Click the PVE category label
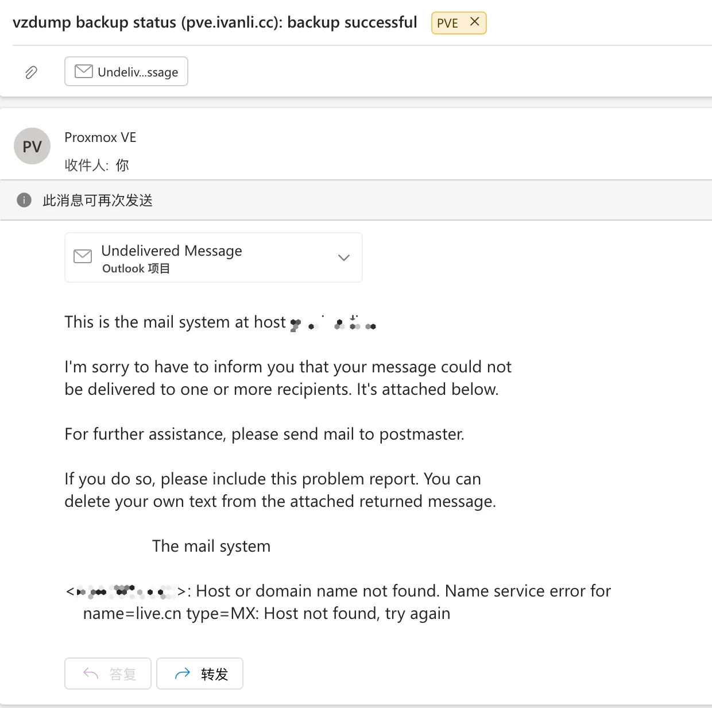712x708 pixels. click(447, 23)
